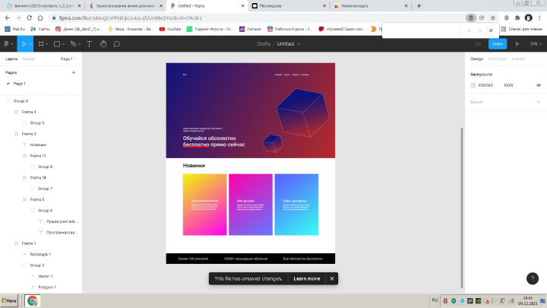Toggle background color visibility eye
This screenshot has width=547, height=308.
click(x=539, y=85)
